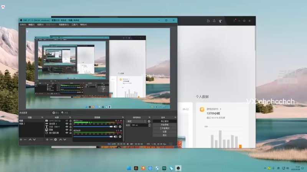Pop out the 混音器 dock panel

[123, 117]
